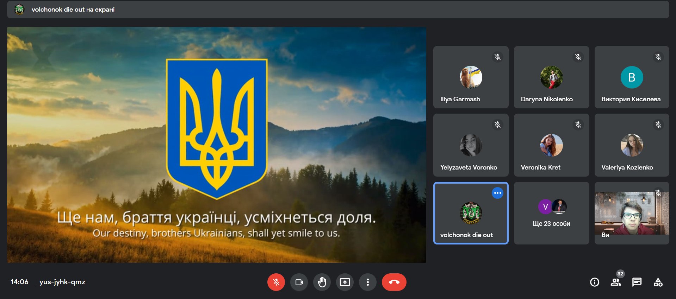Click the muted mic icon on Daryna Nikolenko

pos(578,57)
